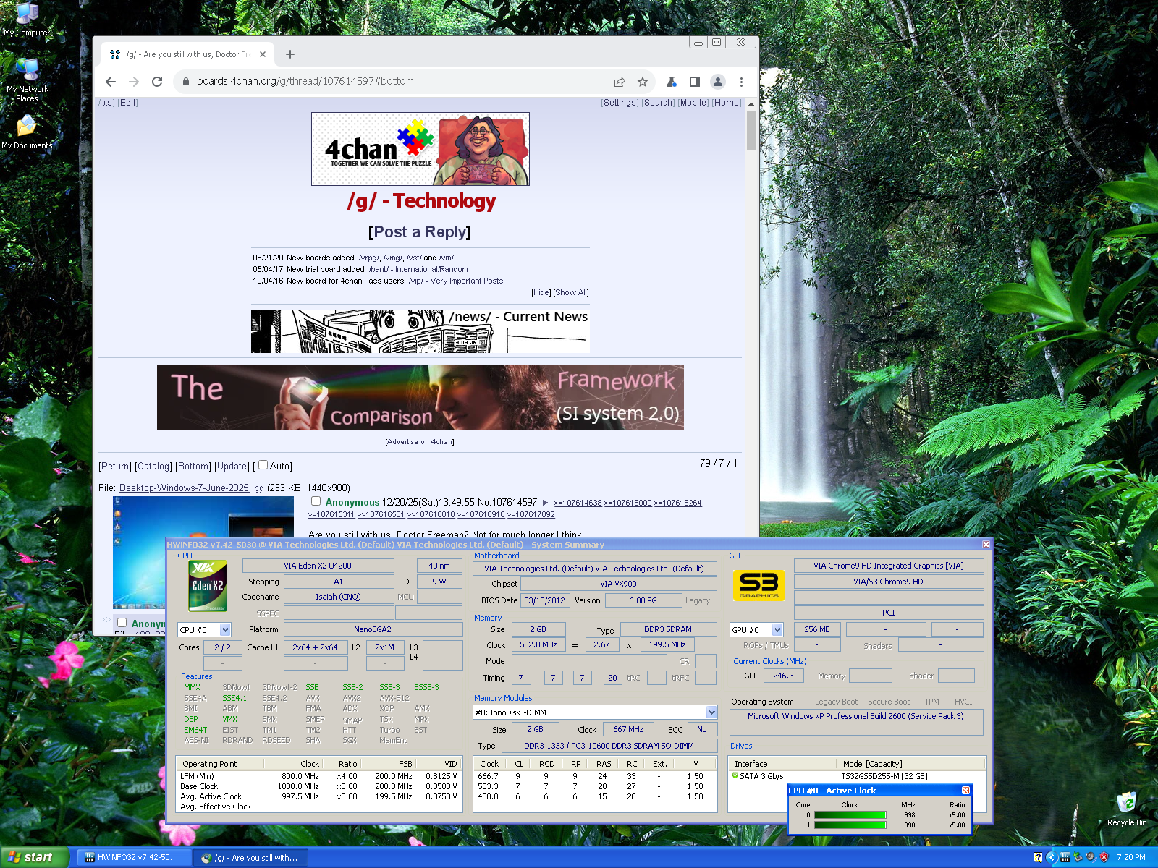Click the HWiNFO tray icon
The image size is (1158, 868).
tap(1065, 858)
